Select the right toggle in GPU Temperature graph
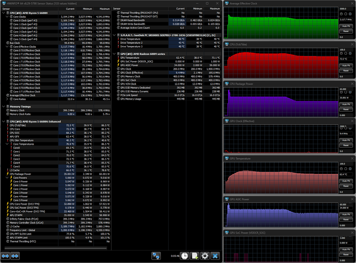Screen dimensions: 356x263 pos(350,169)
